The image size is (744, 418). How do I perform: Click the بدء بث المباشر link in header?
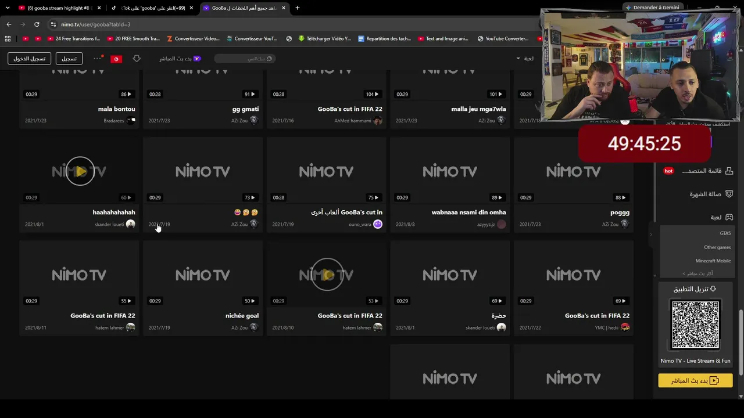coord(180,59)
